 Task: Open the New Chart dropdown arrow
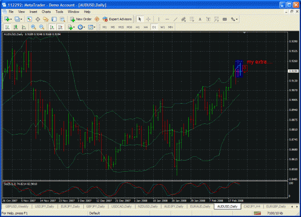tap(11, 19)
